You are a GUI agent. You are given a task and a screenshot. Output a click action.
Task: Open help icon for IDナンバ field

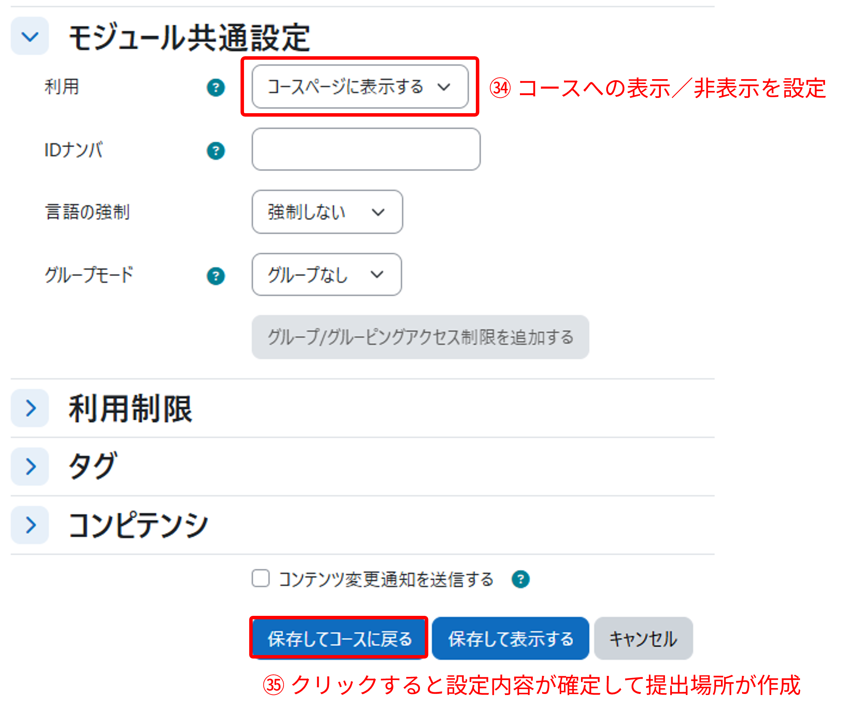[216, 151]
